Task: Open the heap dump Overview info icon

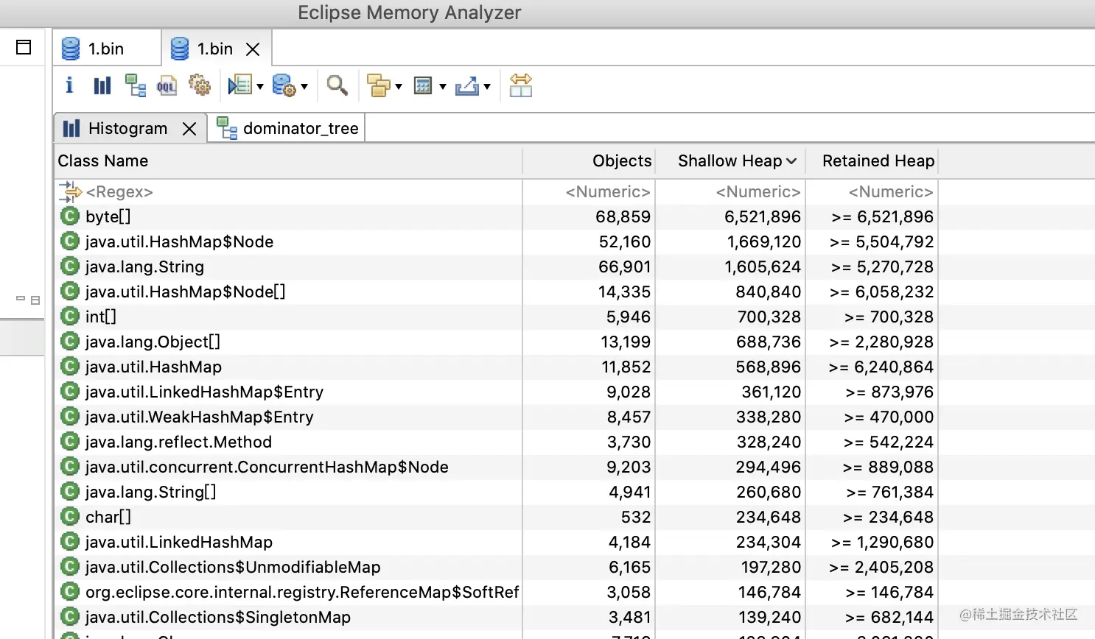Action: click(69, 85)
